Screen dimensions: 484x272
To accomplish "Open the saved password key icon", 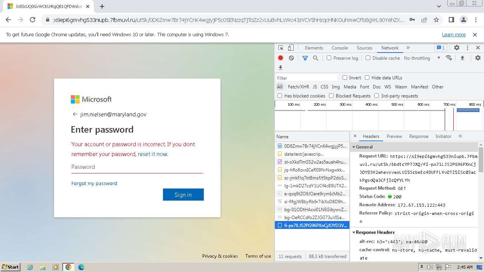I will click(412, 20).
